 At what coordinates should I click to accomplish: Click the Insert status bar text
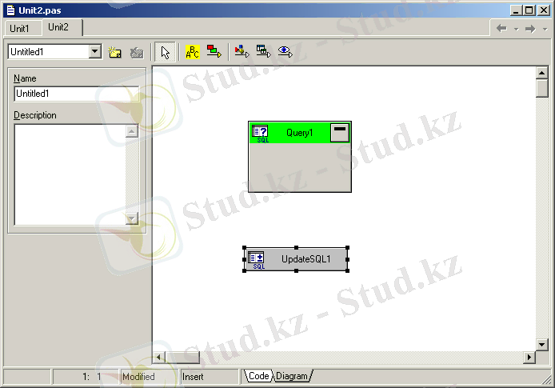pyautogui.click(x=193, y=377)
